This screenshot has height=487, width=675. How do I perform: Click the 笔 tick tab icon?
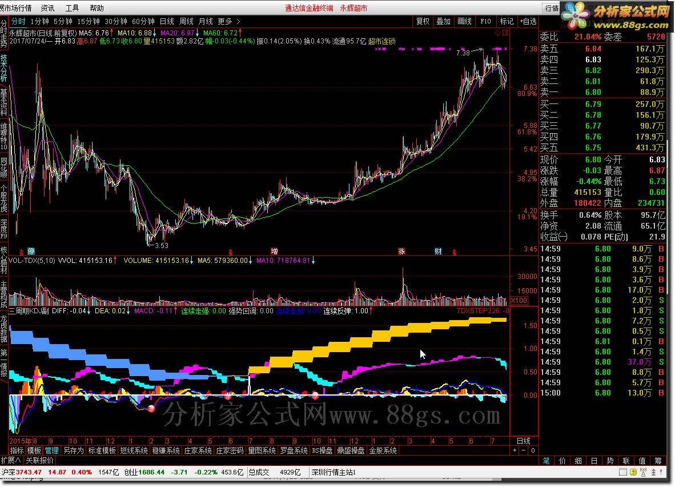(546, 461)
